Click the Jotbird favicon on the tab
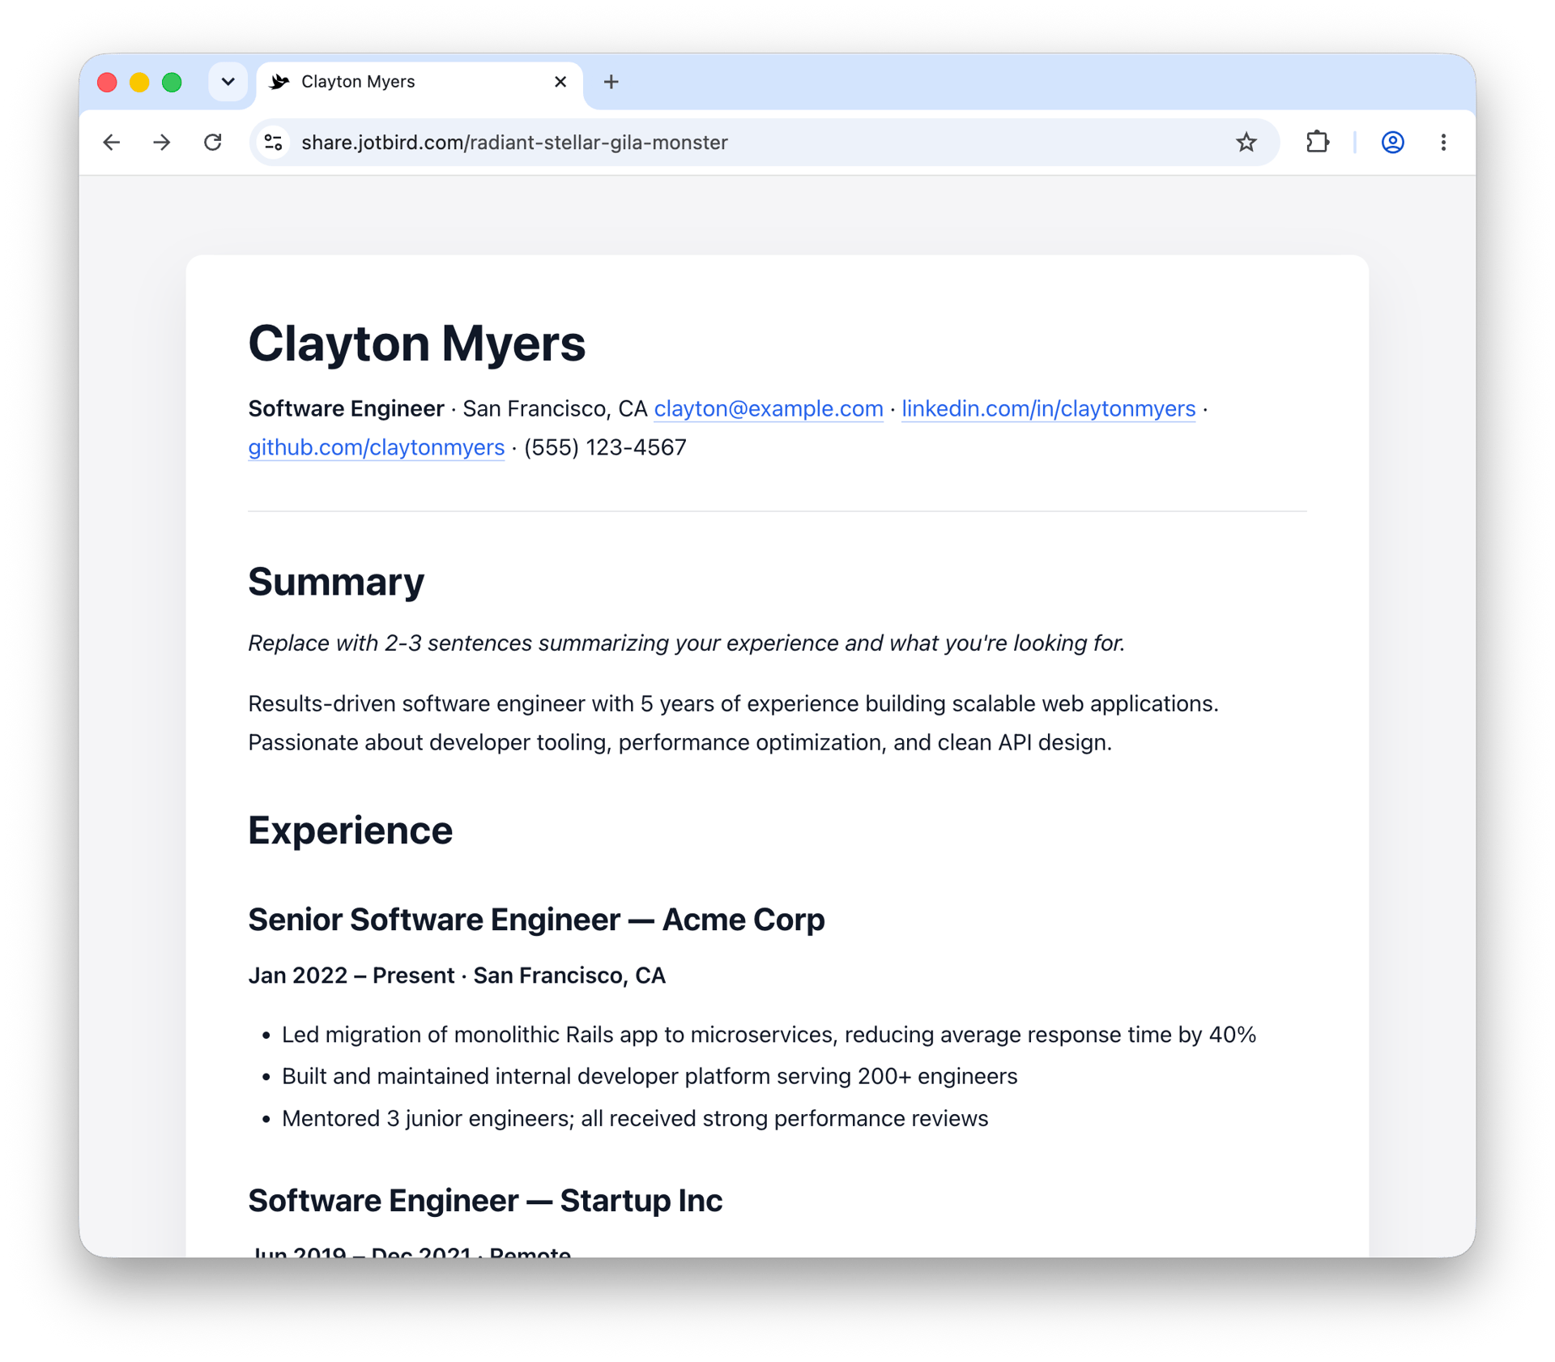The height and width of the screenshot is (1362, 1555). tap(279, 82)
